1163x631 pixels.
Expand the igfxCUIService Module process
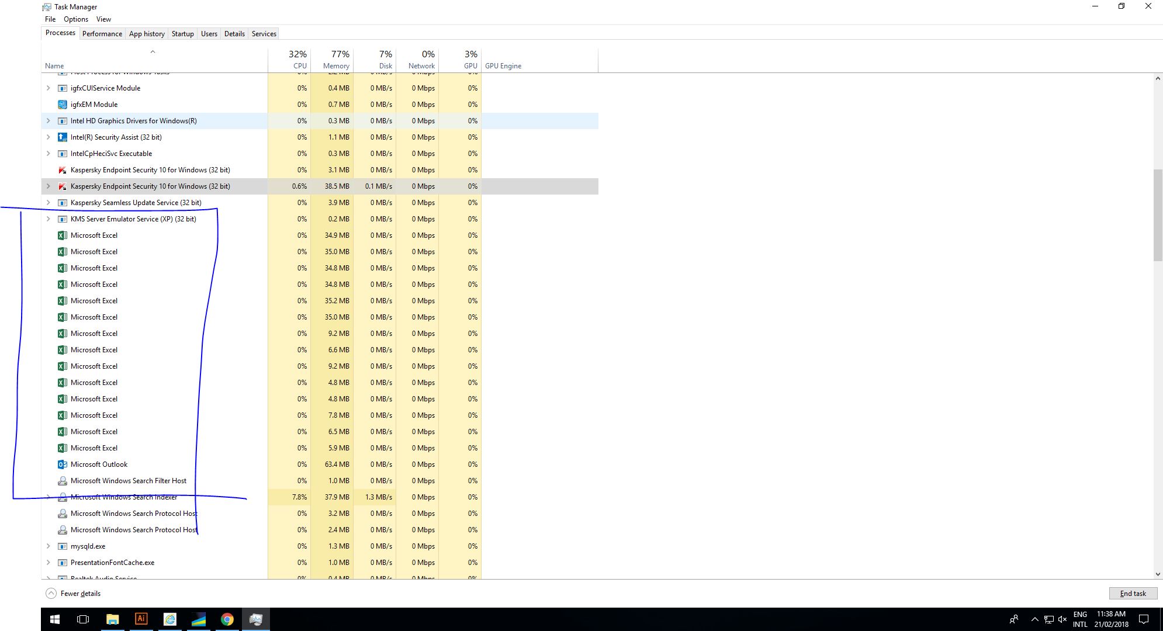pyautogui.click(x=49, y=88)
